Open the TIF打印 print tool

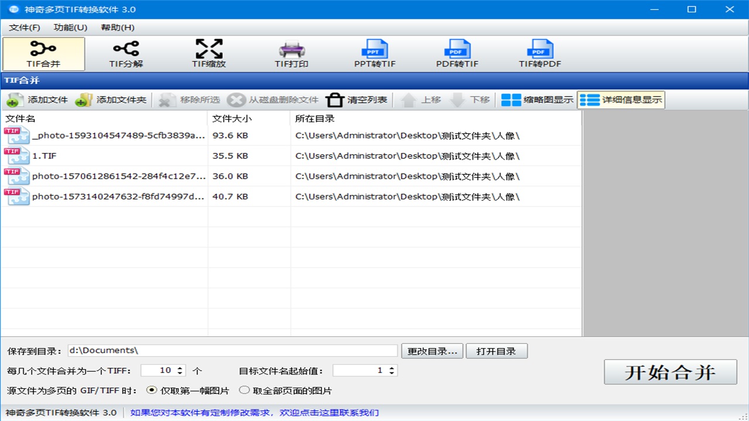pos(291,53)
